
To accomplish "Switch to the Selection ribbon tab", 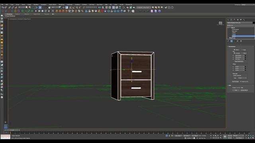I will point(27,14).
